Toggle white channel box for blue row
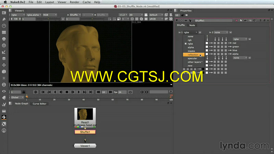The height and width of the screenshot is (154, 274). 207,50
